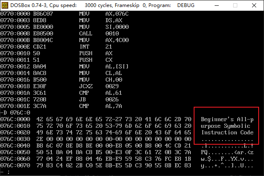264x176 pixels.
Task: Select the JCXZ 0029 instruction
Action: tap(60, 86)
